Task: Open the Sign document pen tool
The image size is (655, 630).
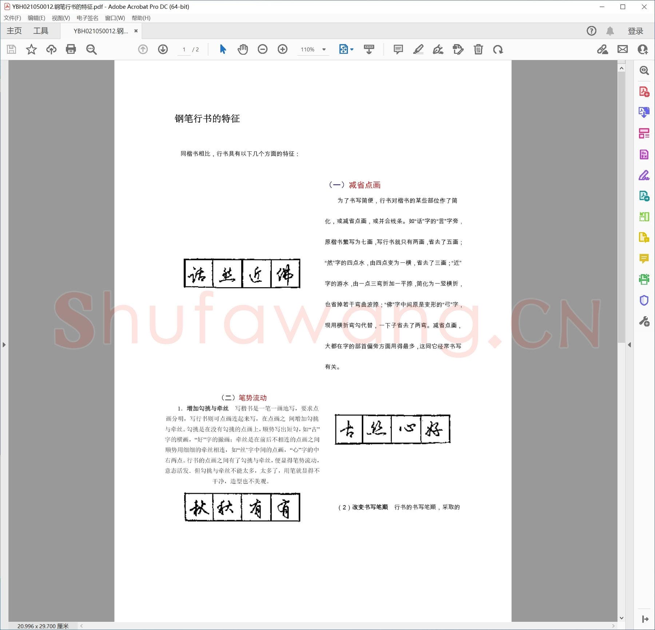Action: (x=438, y=49)
